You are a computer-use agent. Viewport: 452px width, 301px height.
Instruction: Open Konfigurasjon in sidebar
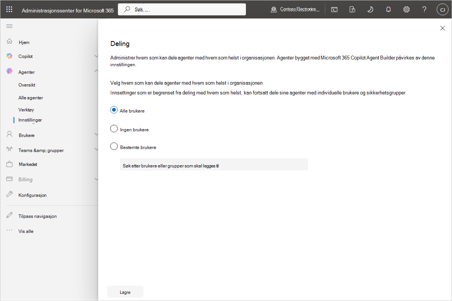pos(32,195)
